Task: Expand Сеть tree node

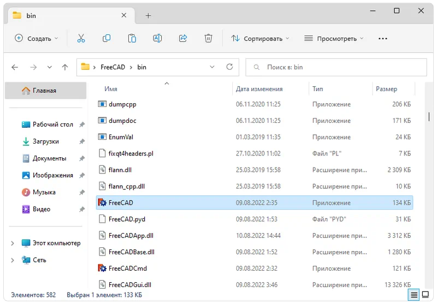Action: [x=13, y=260]
